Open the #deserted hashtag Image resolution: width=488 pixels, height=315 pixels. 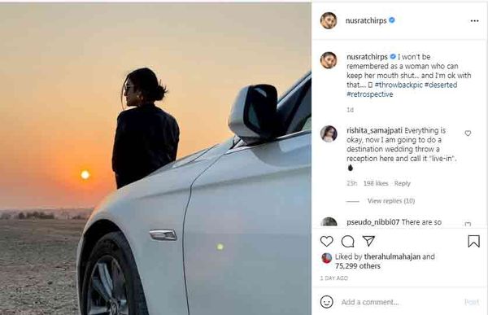pyautogui.click(x=441, y=85)
